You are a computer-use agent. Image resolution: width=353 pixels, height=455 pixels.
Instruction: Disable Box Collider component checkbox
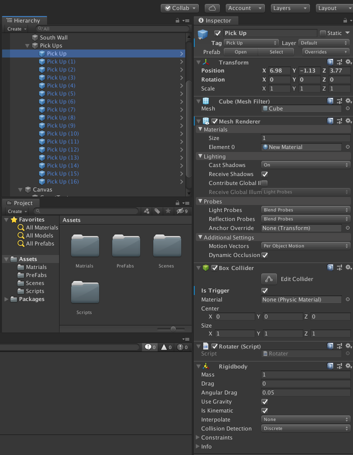[x=214, y=268]
